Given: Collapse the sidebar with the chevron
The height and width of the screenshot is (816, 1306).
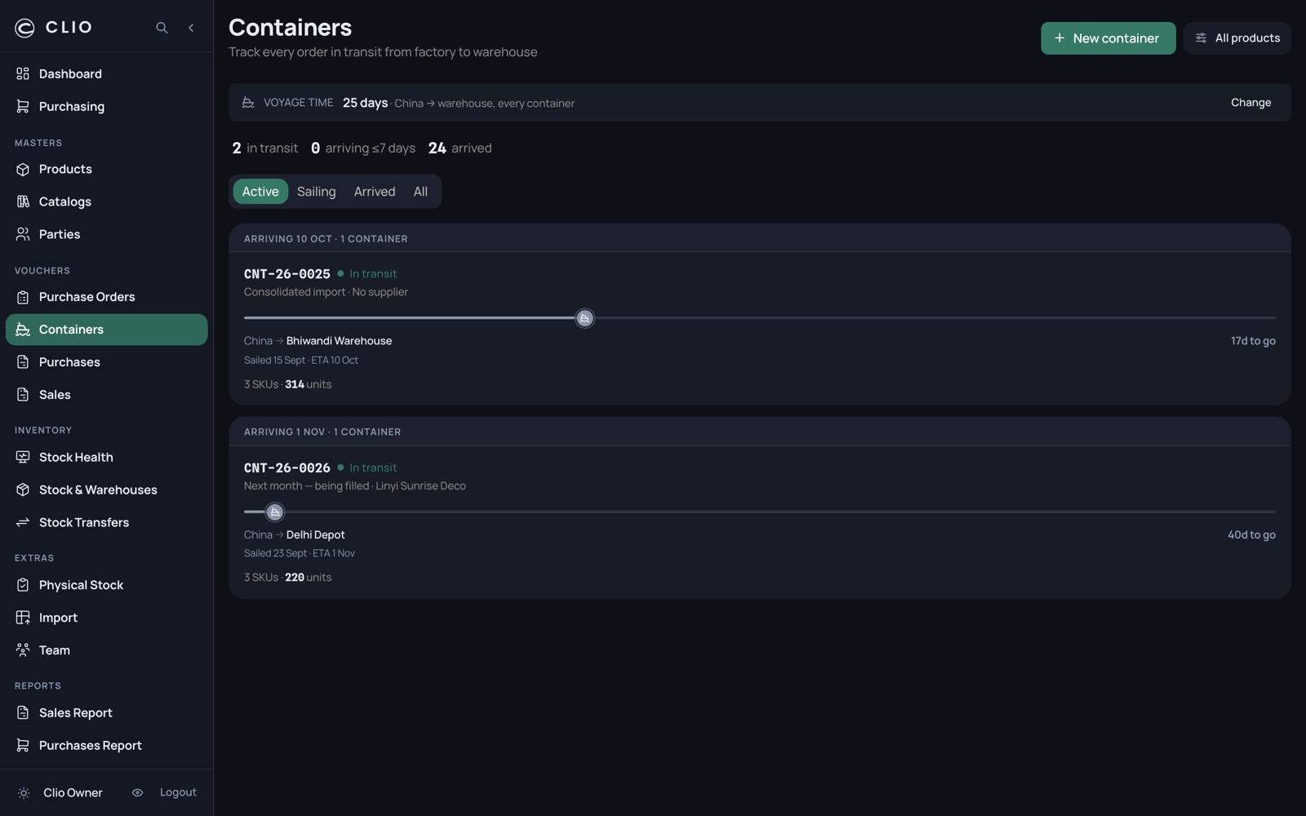Looking at the screenshot, I should [191, 28].
